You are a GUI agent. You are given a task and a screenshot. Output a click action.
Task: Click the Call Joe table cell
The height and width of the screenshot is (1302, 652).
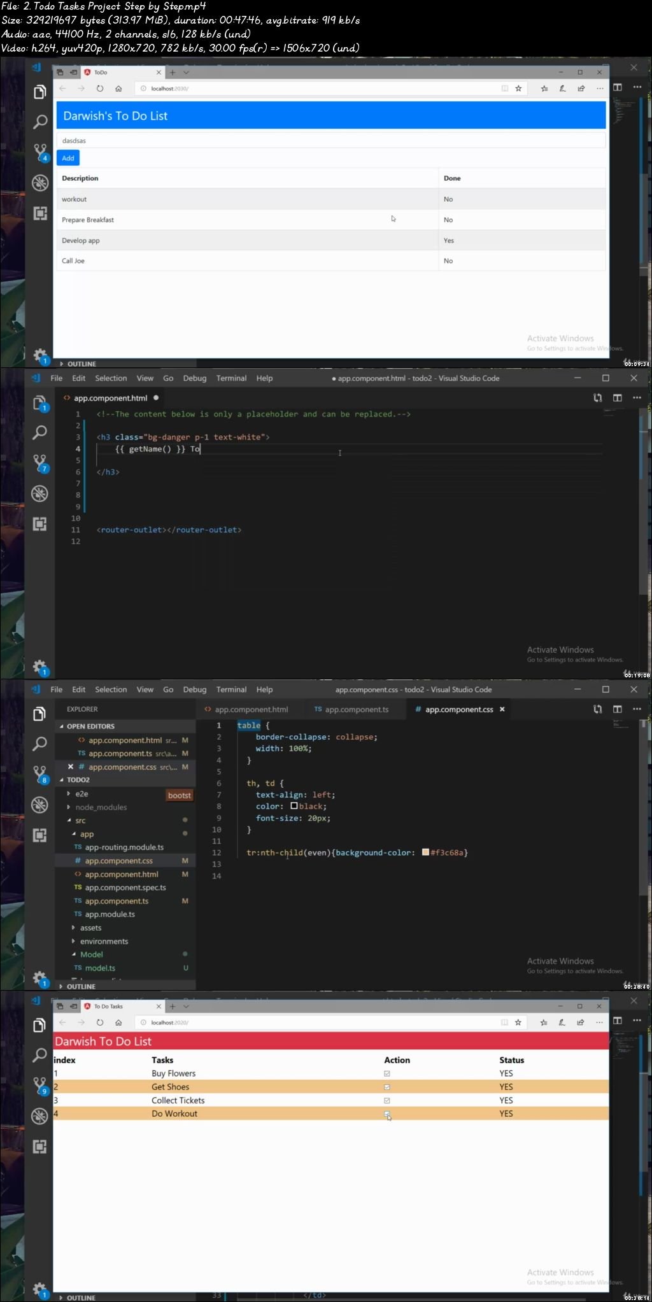point(248,261)
